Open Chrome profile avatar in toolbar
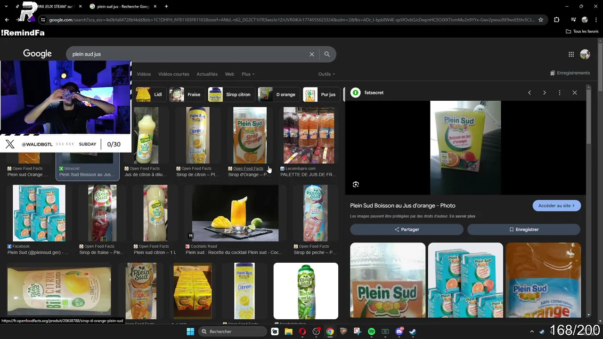The width and height of the screenshot is (603, 339). tap(585, 20)
